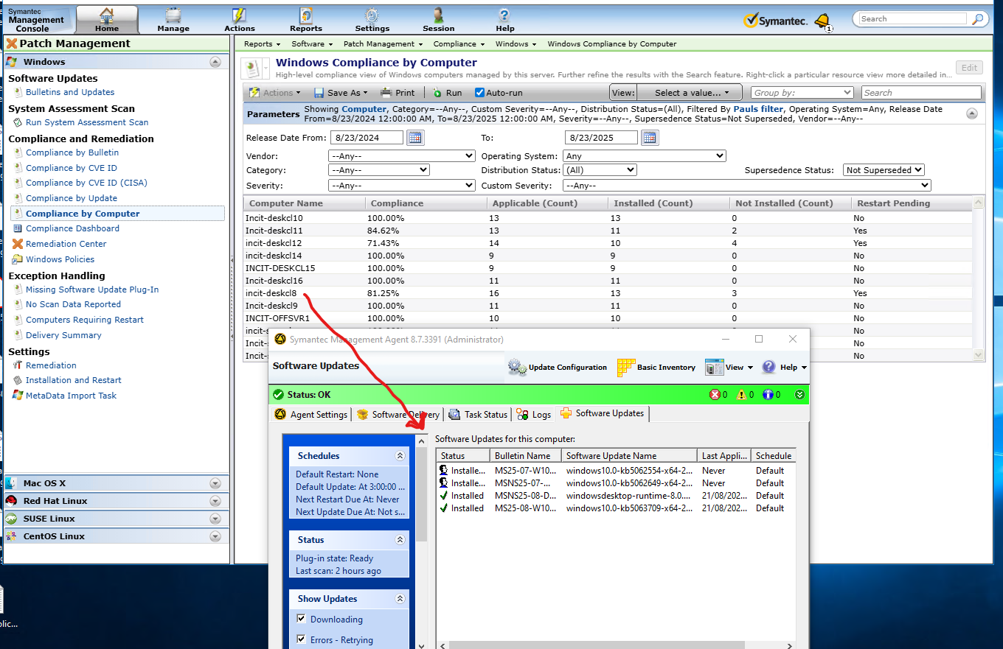Open the console Help icon
Viewport: 1003px width, 649px height.
coord(504,19)
